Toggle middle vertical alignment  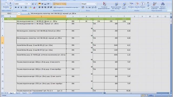(x=42, y=4)
